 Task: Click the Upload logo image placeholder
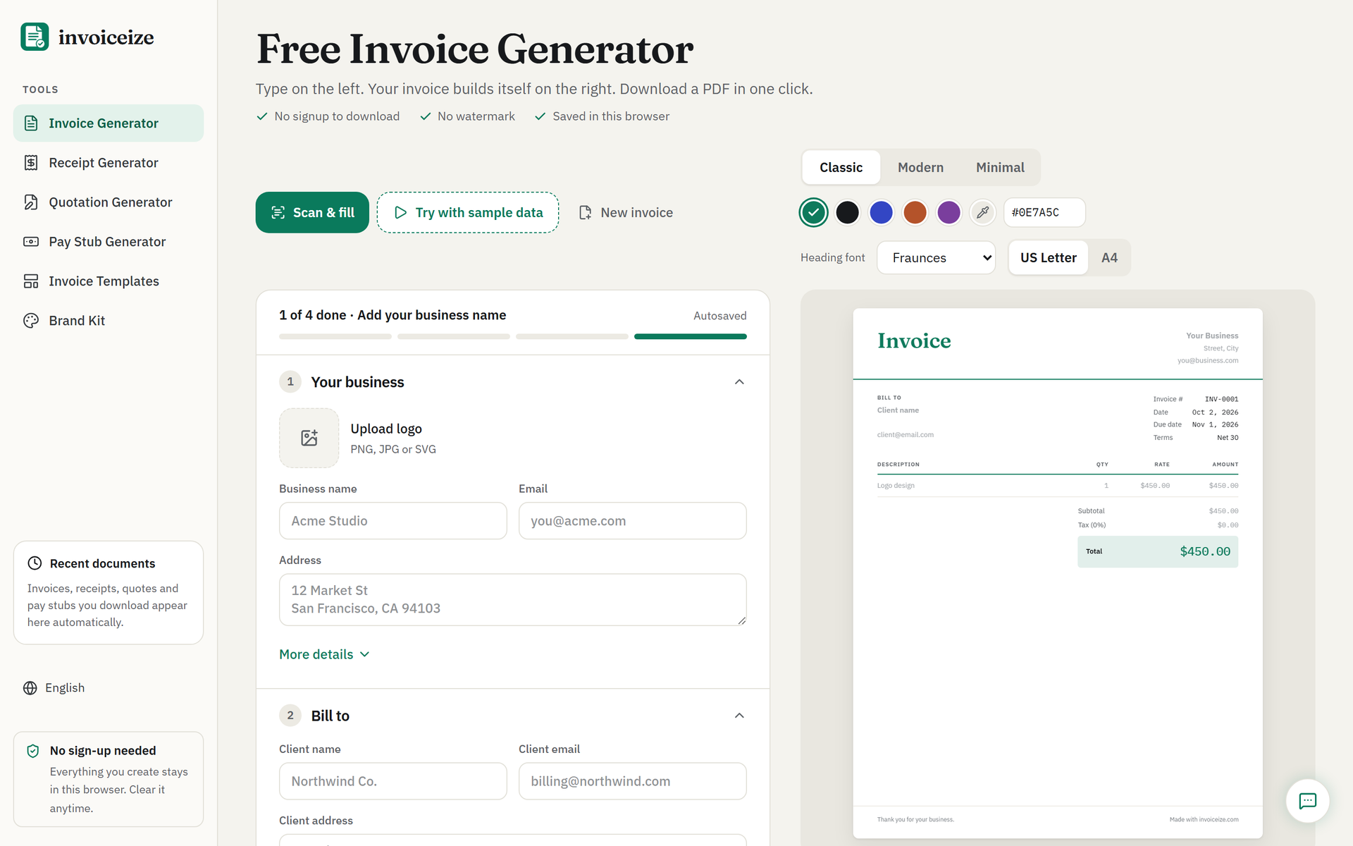click(x=309, y=438)
